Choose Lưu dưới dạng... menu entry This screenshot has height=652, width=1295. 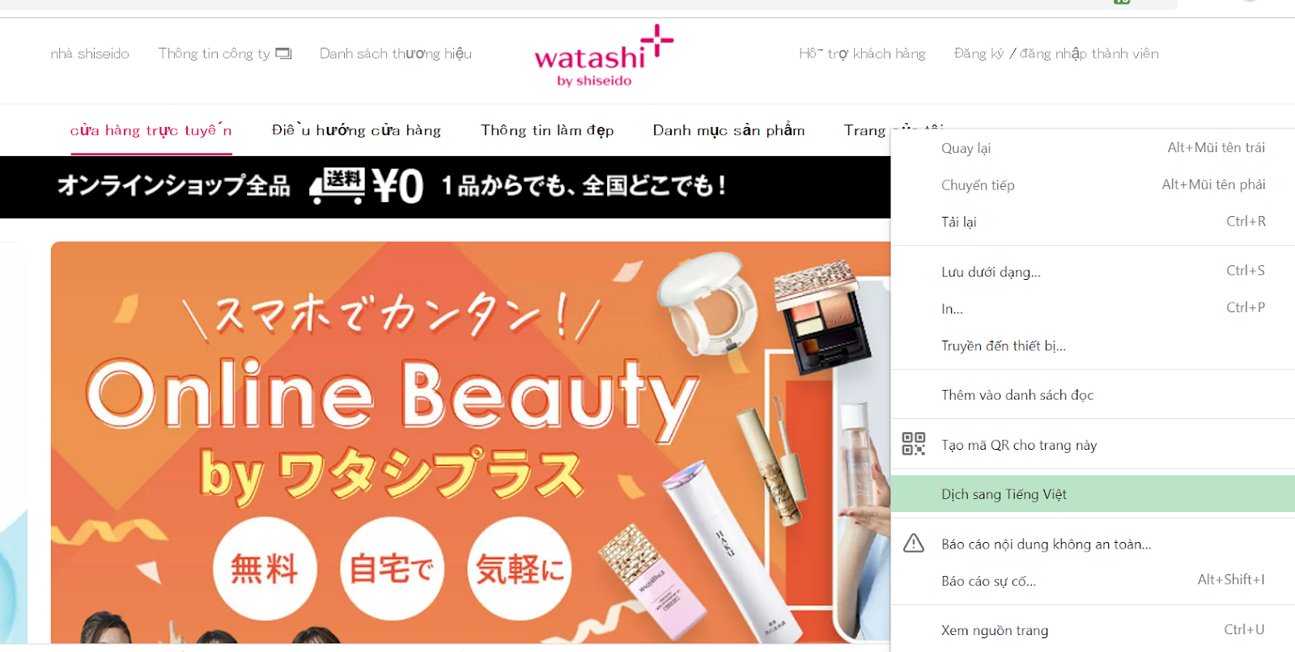1093,272
